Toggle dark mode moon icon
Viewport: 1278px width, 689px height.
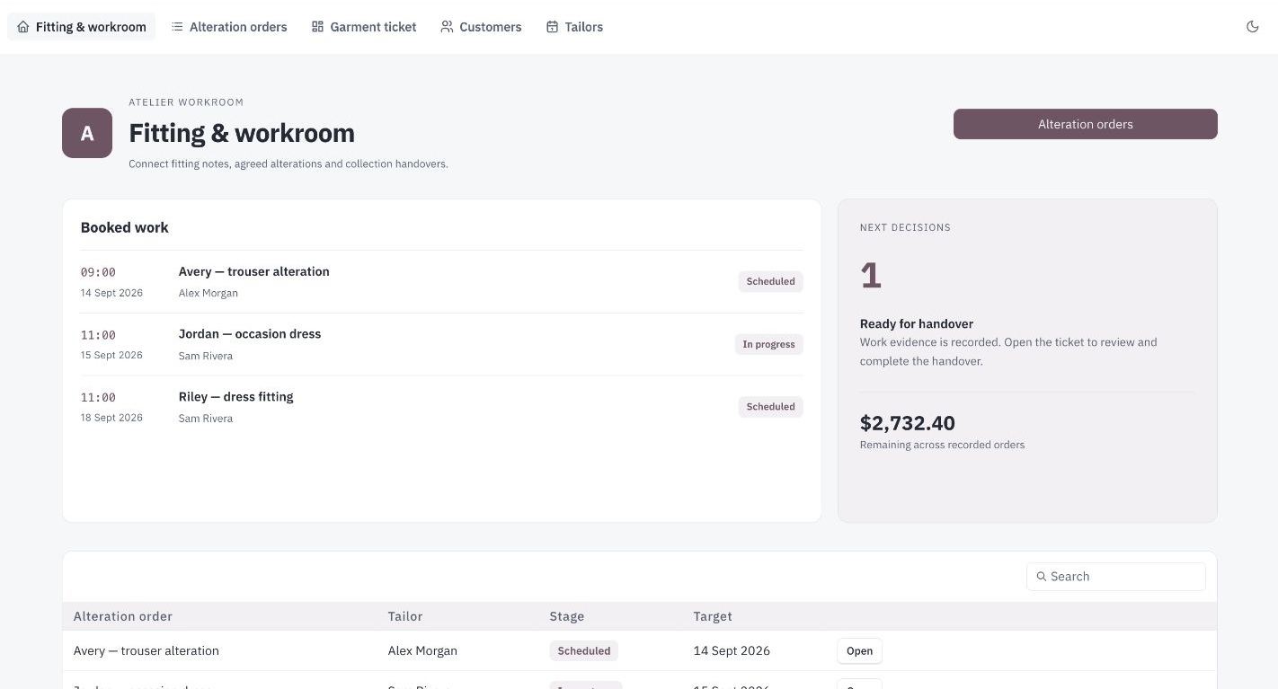[x=1252, y=27]
